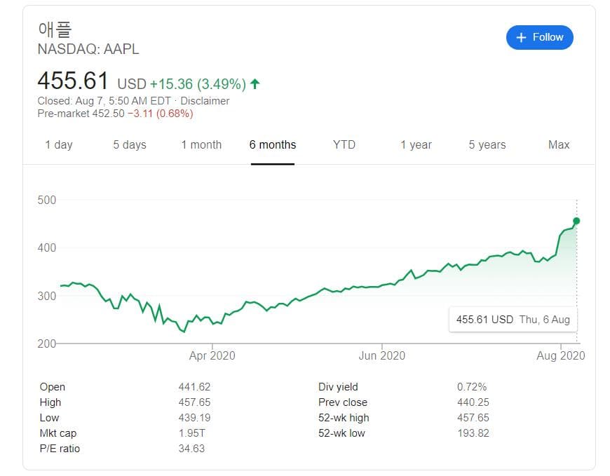Open the 1 month chart

(202, 145)
